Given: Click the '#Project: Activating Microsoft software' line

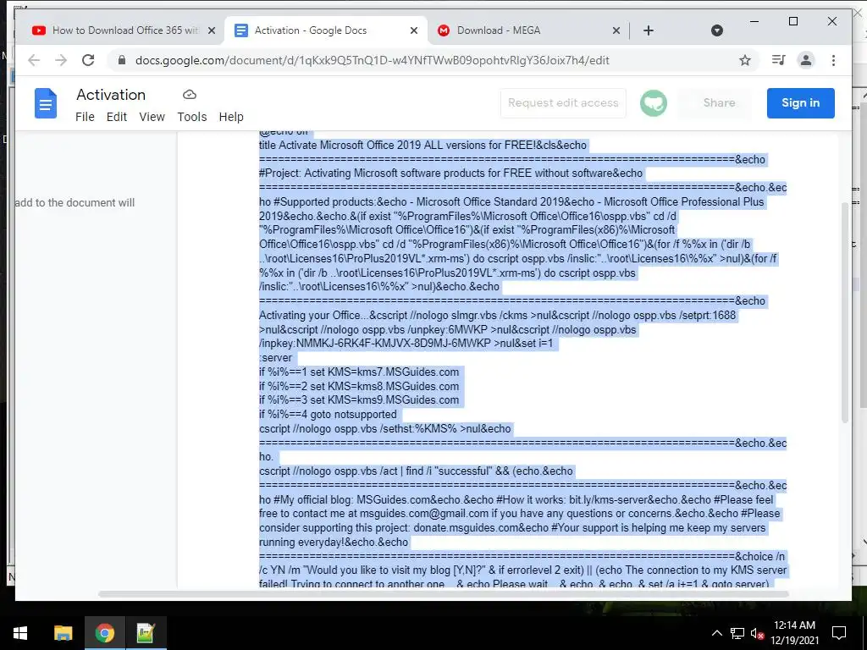Looking at the screenshot, I should tap(450, 174).
